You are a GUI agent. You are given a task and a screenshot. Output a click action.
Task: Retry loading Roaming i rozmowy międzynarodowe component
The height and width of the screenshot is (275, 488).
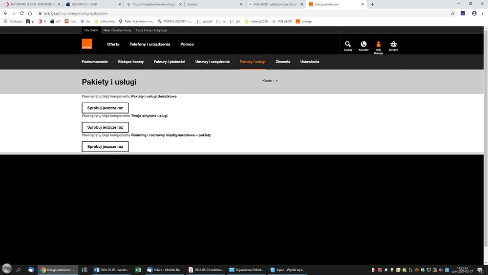105,147
